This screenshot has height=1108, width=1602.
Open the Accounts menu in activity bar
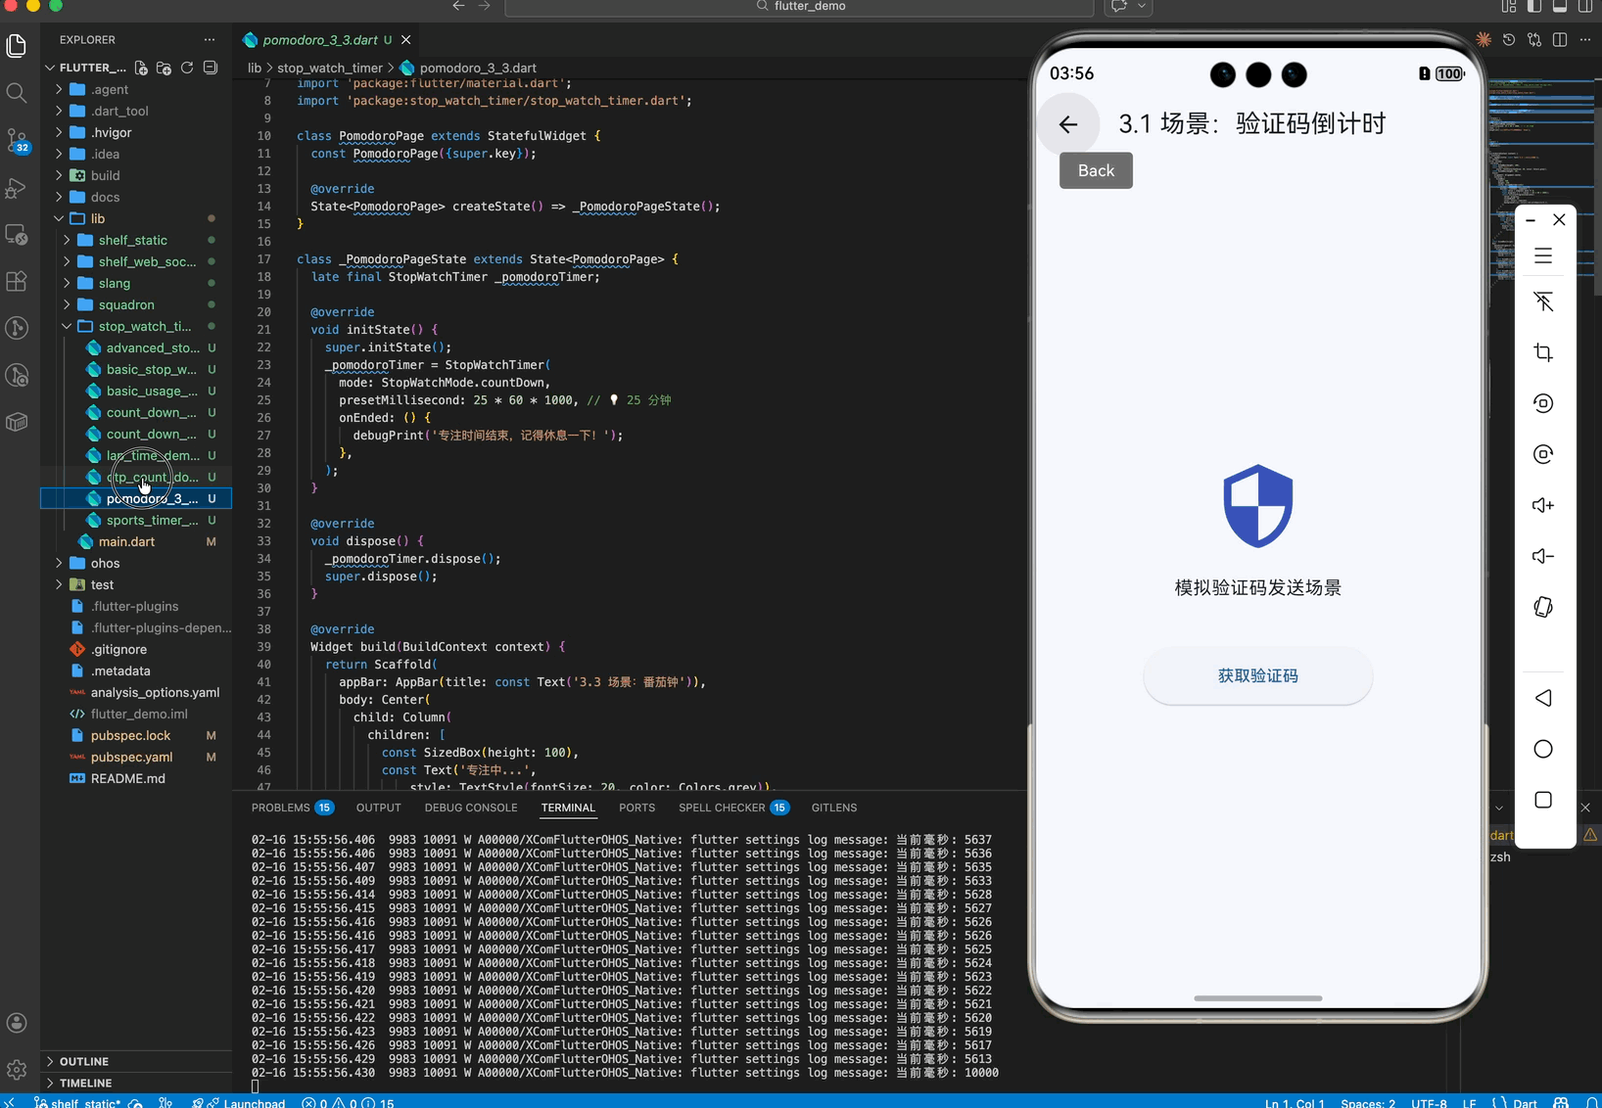[x=17, y=1023]
